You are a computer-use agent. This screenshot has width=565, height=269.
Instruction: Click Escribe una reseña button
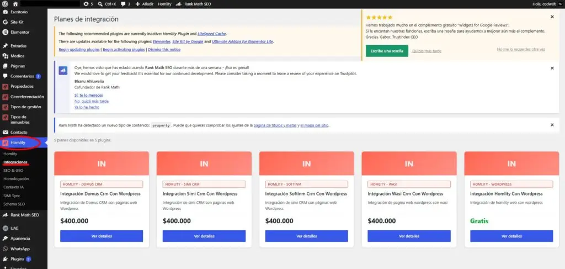point(387,51)
